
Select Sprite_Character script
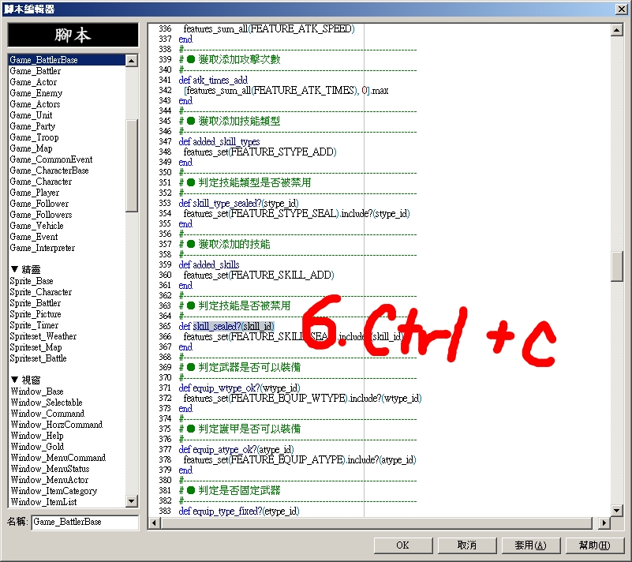coord(41,292)
